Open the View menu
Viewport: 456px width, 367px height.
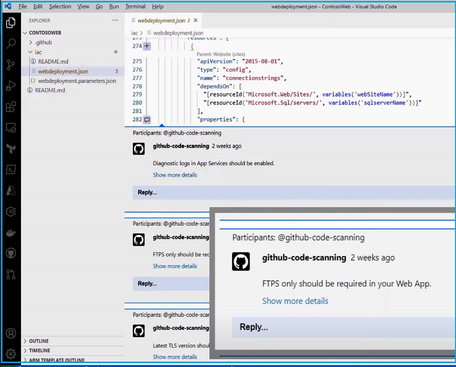click(x=83, y=6)
